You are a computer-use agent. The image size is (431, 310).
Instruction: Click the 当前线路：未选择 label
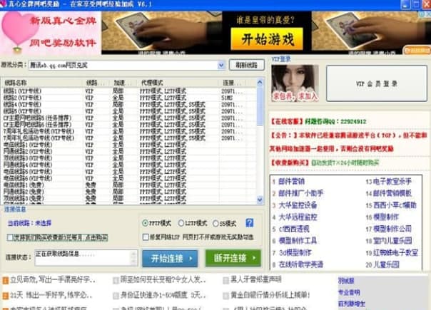tap(29, 223)
